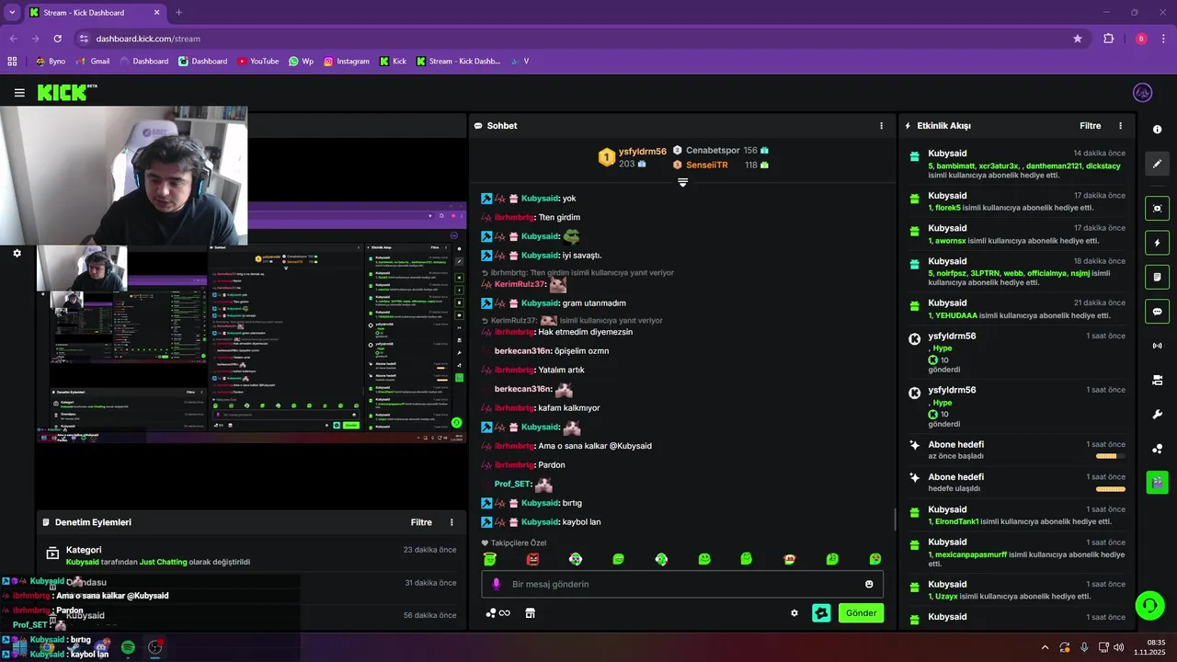1177x662 pixels.
Task: Bookmark this page with star icon
Action: coord(1078,39)
